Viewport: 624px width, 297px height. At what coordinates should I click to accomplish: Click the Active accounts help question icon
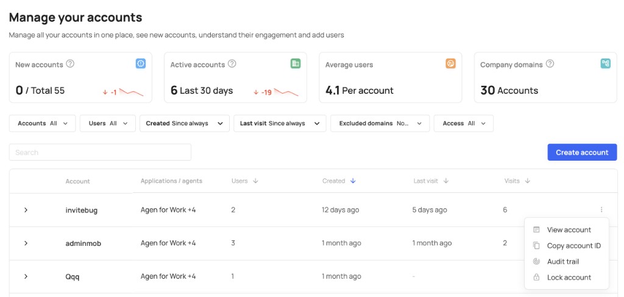[x=232, y=64]
